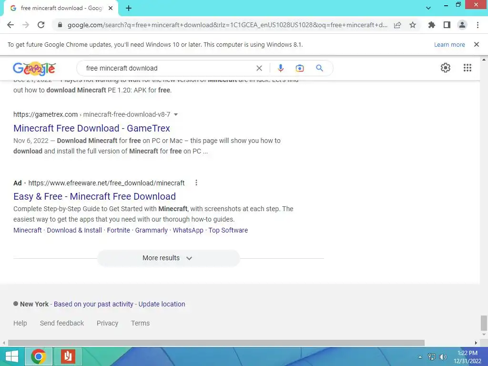Image resolution: width=488 pixels, height=366 pixels.
Task: Click Send feedback in footer
Action: point(62,323)
